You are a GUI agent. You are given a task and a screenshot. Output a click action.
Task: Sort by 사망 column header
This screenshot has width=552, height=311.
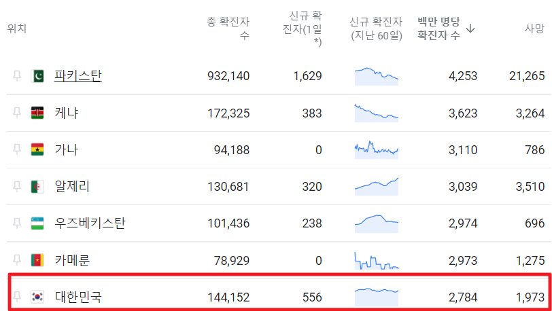point(534,28)
